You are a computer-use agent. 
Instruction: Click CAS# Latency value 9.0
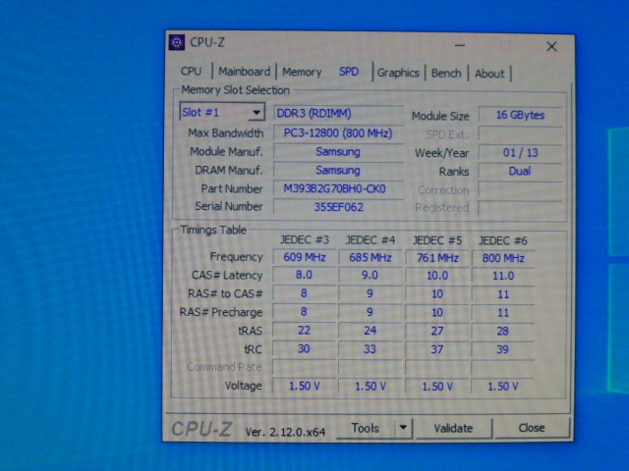370,275
